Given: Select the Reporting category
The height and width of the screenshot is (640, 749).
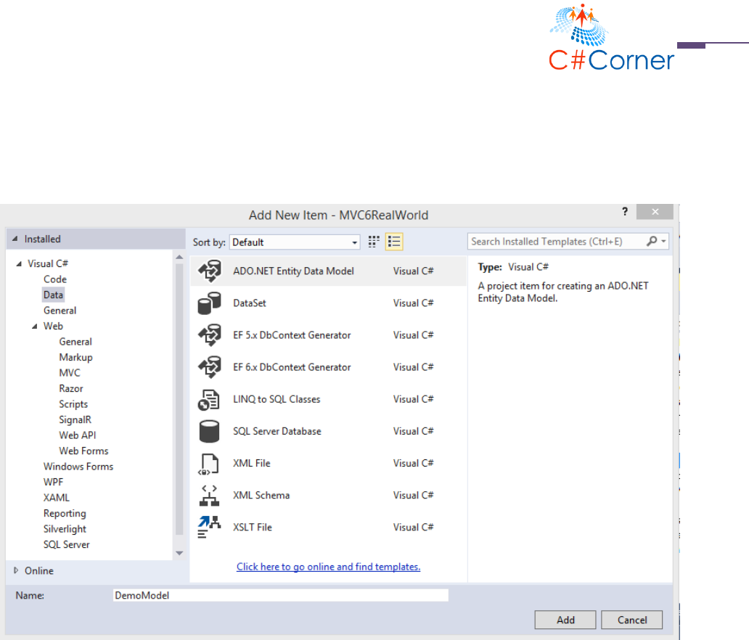Looking at the screenshot, I should click(65, 514).
